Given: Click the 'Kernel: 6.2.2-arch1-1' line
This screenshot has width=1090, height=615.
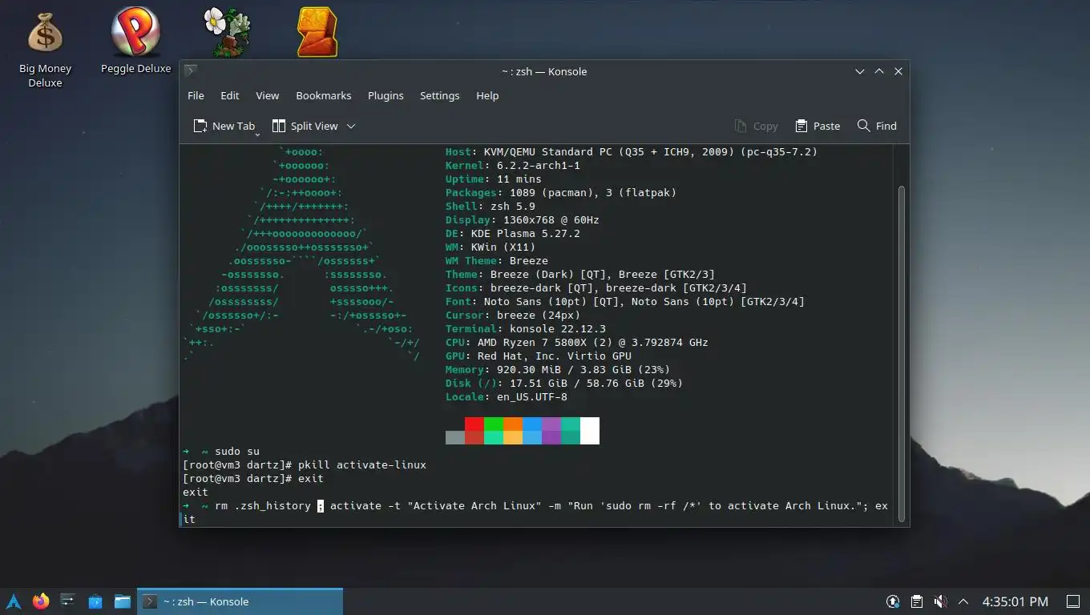Looking at the screenshot, I should coord(513,165).
